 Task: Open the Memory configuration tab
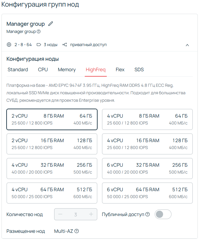[x=67, y=70]
